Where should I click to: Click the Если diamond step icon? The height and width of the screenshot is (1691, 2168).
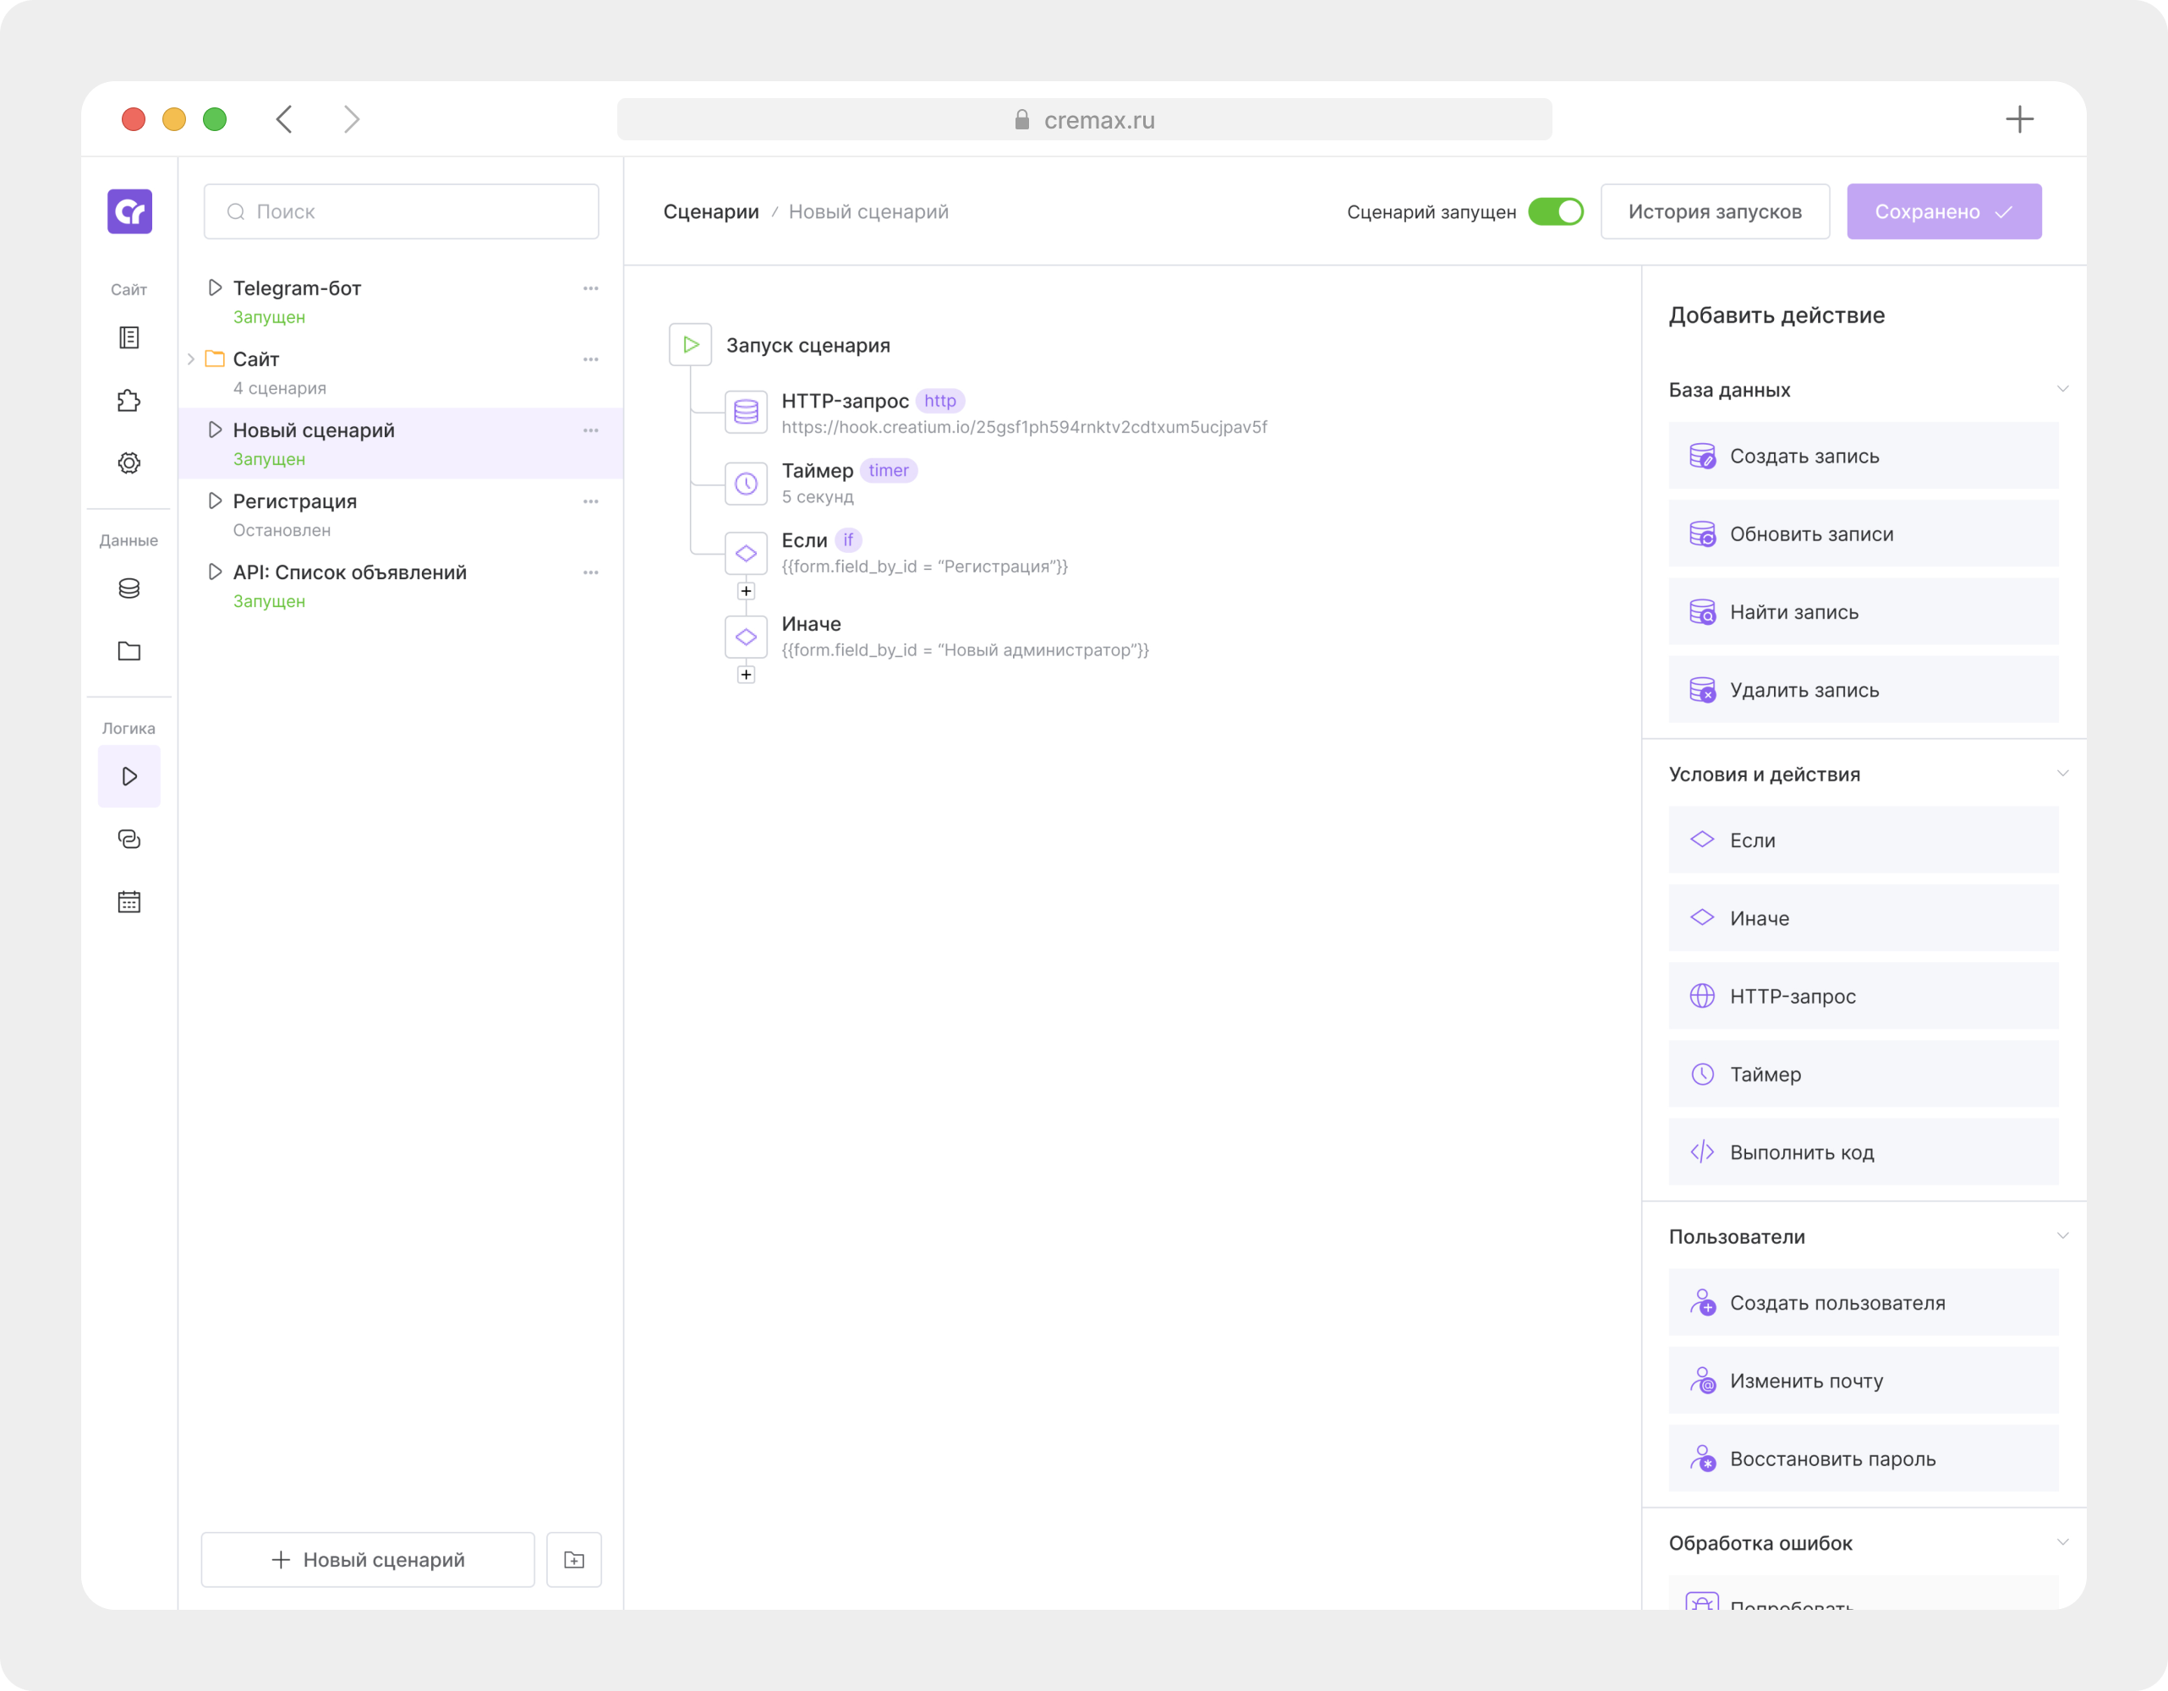tap(747, 554)
